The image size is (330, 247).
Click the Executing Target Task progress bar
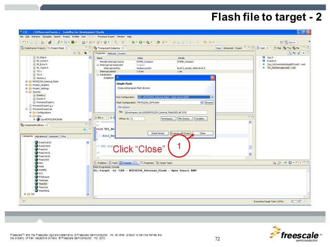(x=294, y=201)
